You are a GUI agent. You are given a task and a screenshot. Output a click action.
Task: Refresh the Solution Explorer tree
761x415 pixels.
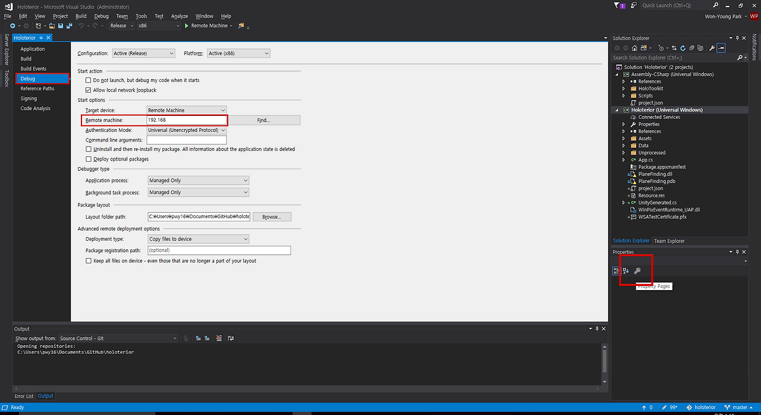click(x=683, y=48)
